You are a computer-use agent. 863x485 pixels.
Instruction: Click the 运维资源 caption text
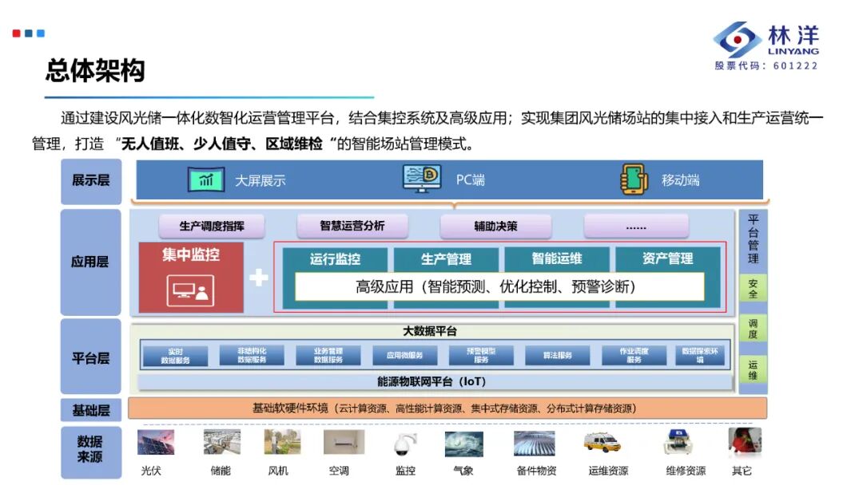[x=608, y=471]
